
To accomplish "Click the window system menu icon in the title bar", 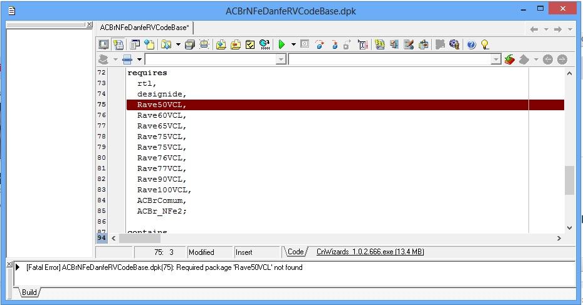I will (x=12, y=11).
